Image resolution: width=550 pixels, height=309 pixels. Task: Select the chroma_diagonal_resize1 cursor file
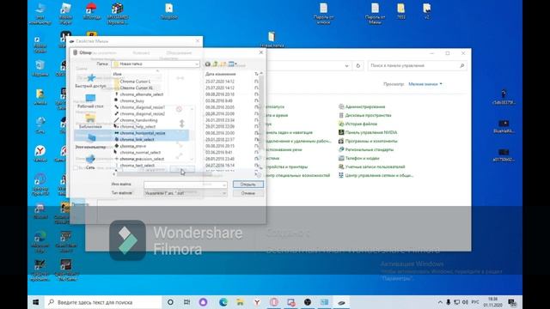[x=142, y=107]
